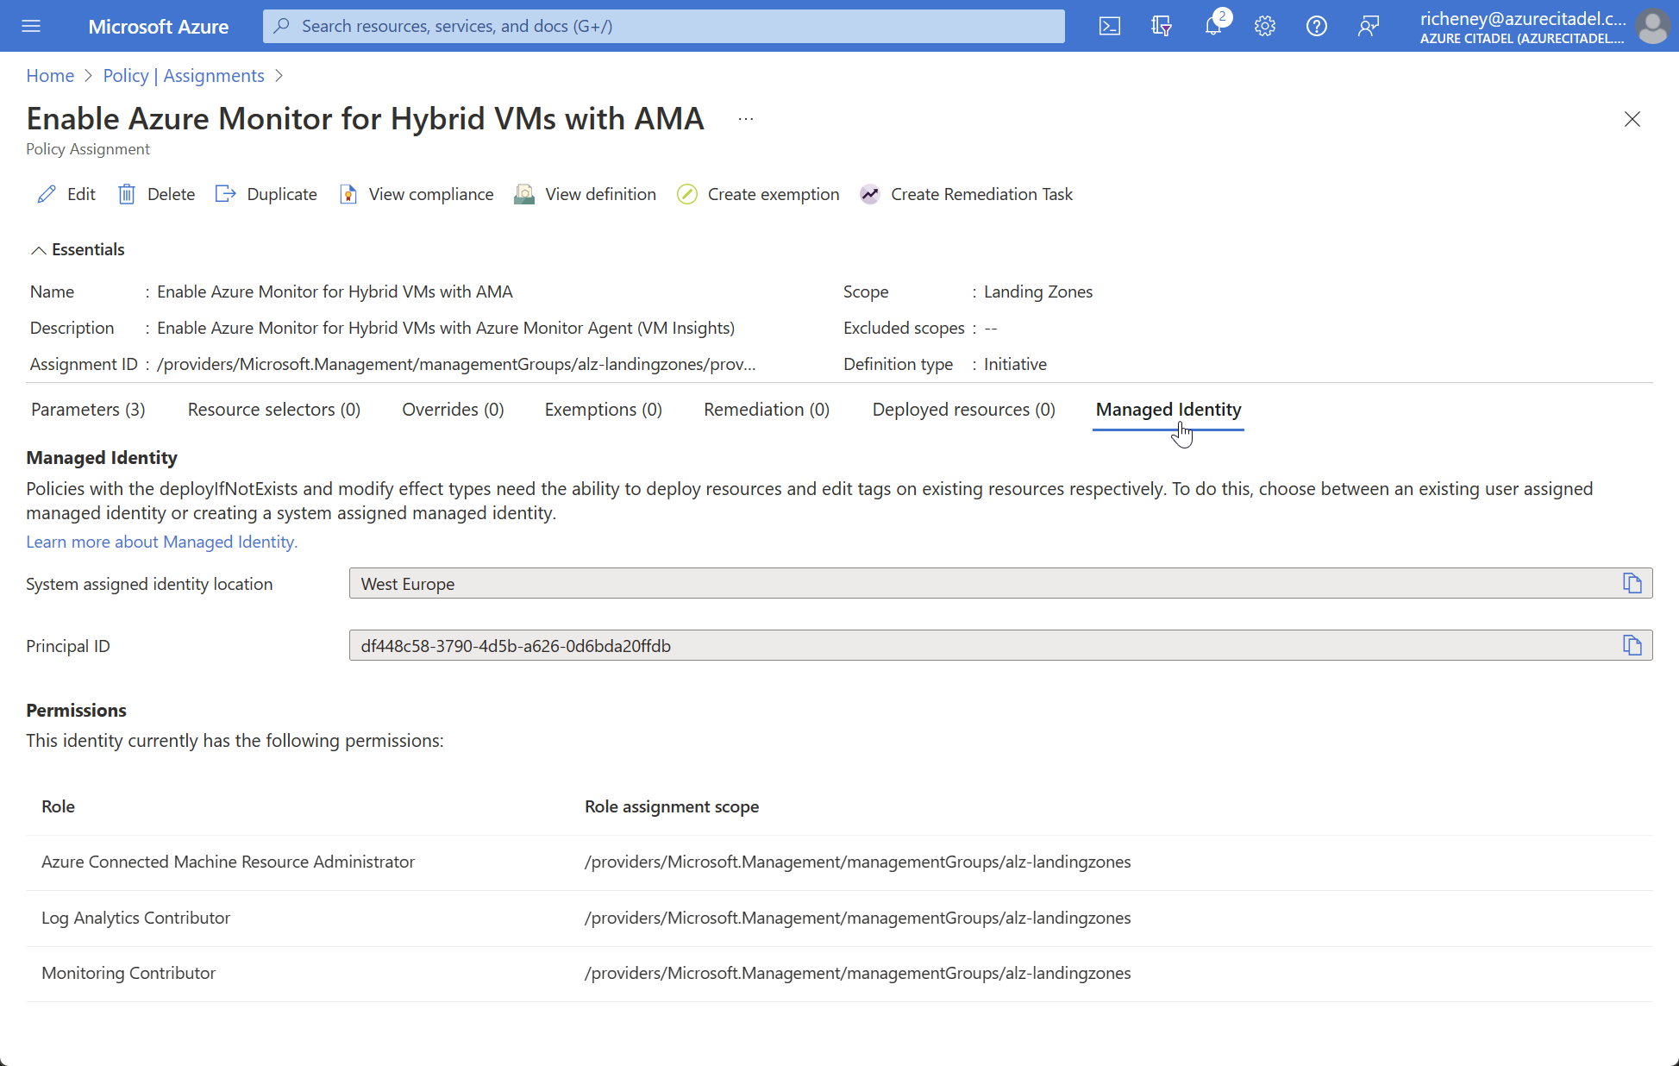Viewport: 1679px width, 1066px height.
Task: Open the ellipsis menu beside the title
Action: click(745, 118)
